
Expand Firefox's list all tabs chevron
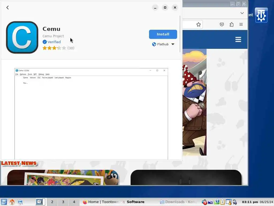tap(242, 13)
